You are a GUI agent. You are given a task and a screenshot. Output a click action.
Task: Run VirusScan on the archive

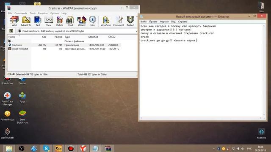(x=106, y=22)
